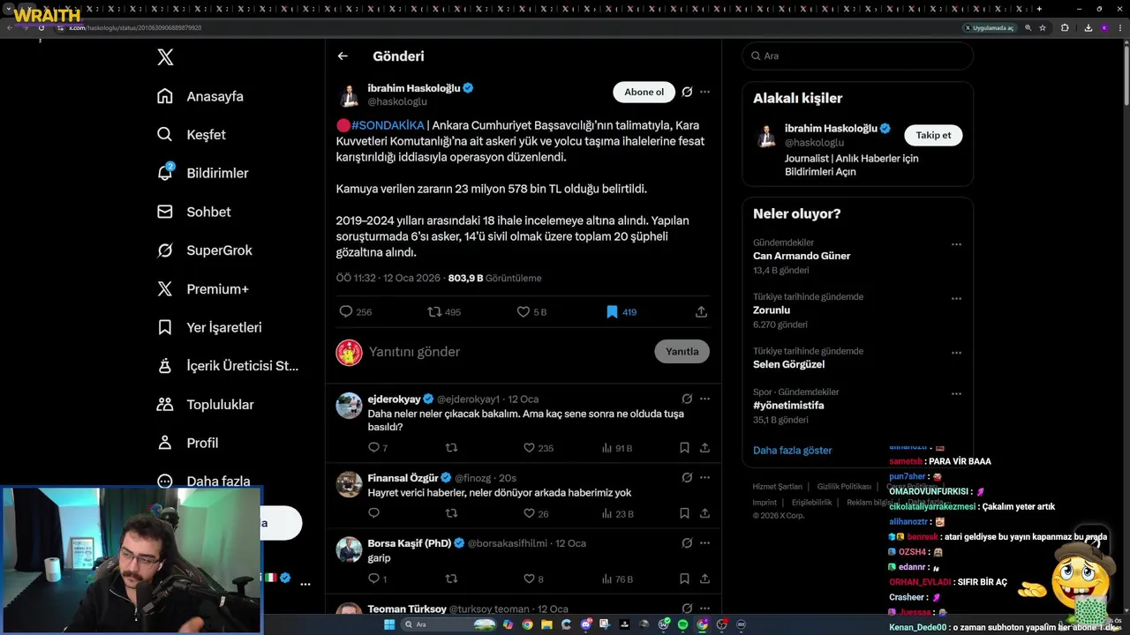Viewport: 1130px width, 635px height.
Task: Click Yanıtla reply button
Action: (x=682, y=351)
